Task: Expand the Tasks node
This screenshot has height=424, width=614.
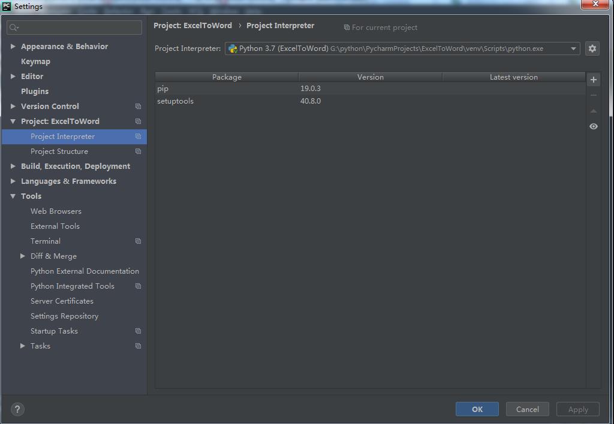Action: tap(23, 346)
